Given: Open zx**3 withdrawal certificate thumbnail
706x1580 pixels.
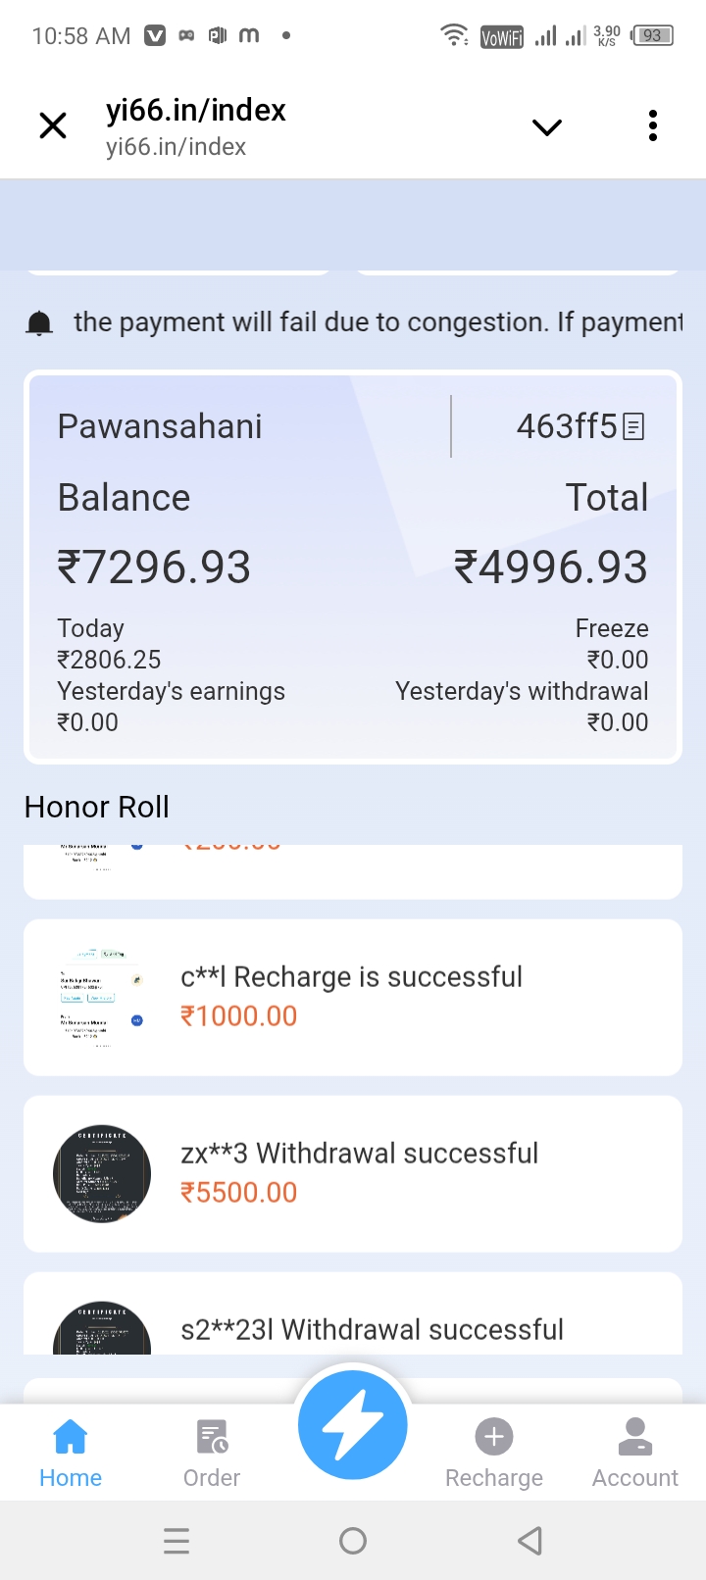Looking at the screenshot, I should click(x=102, y=1173).
